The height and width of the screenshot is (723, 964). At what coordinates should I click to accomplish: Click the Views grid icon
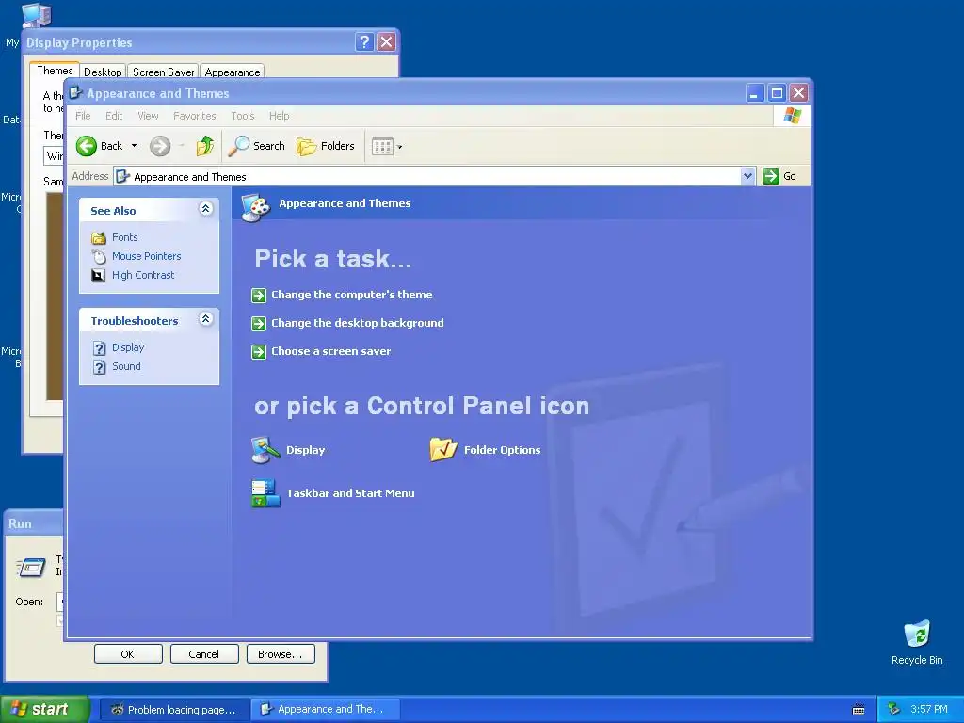point(382,146)
